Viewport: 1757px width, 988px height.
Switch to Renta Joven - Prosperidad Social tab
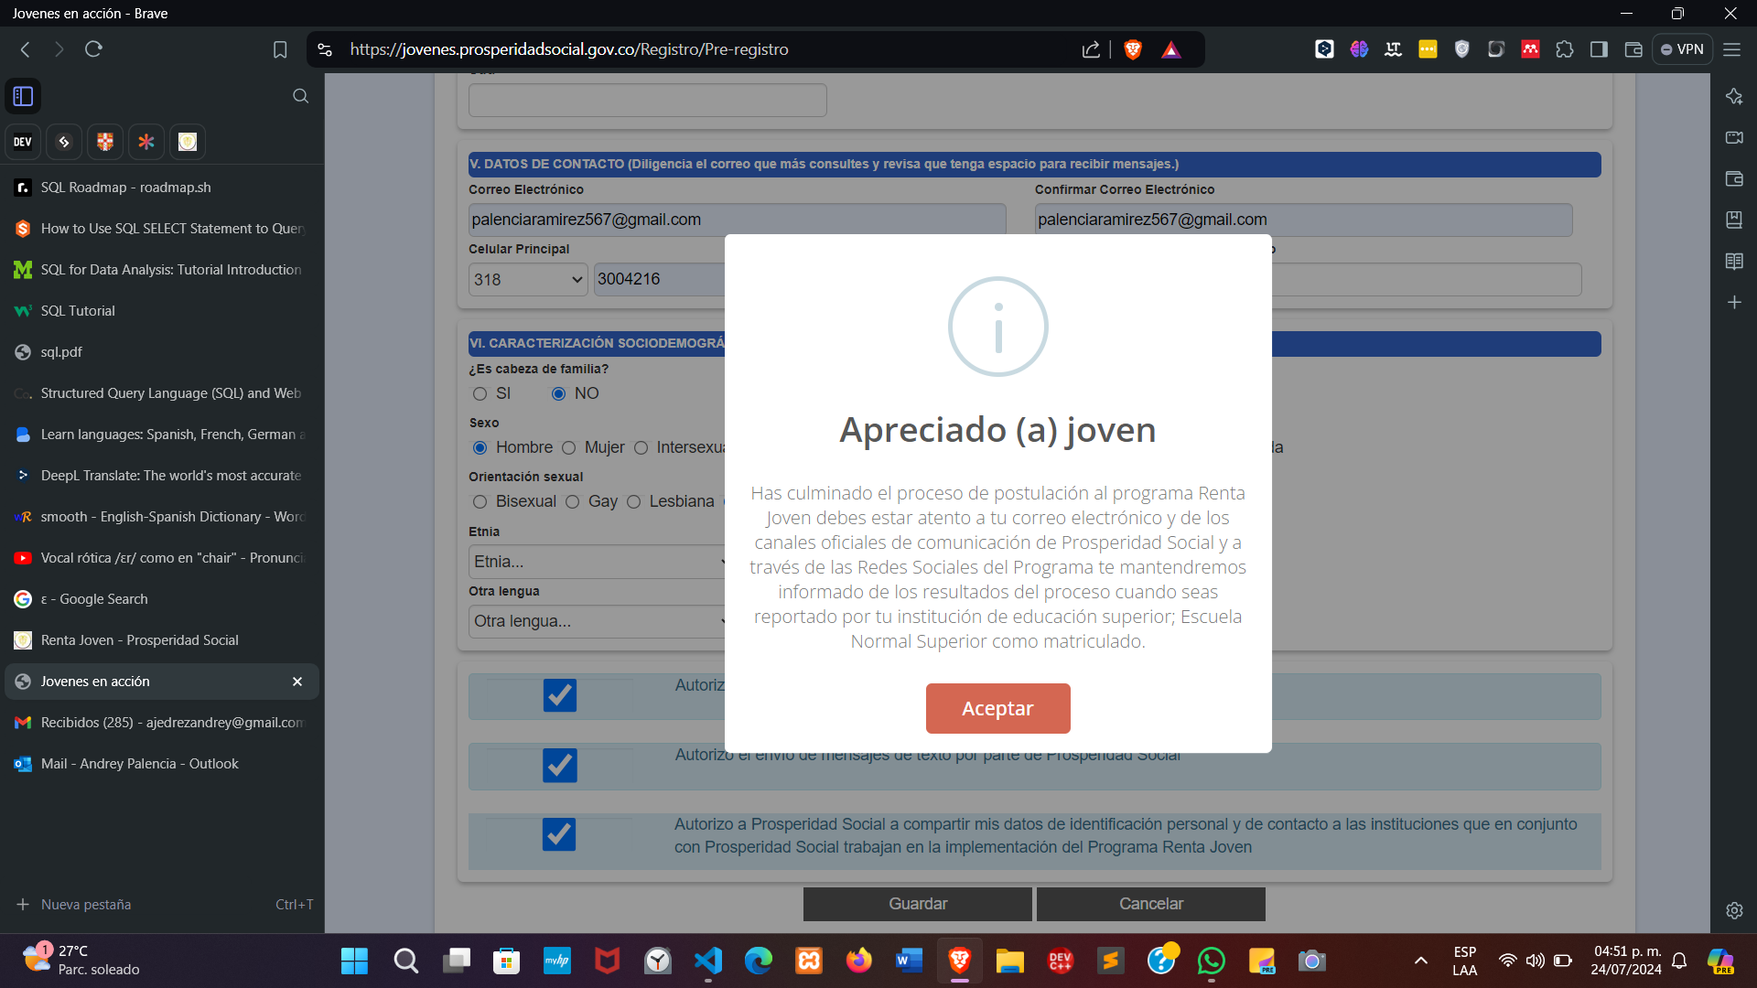[x=139, y=640]
